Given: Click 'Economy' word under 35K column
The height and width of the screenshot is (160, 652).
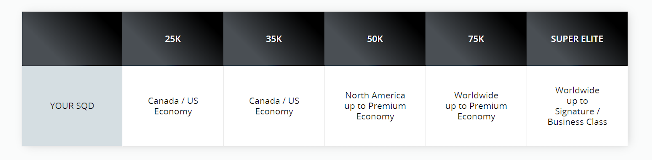Looking at the screenshot, I should point(274,111).
